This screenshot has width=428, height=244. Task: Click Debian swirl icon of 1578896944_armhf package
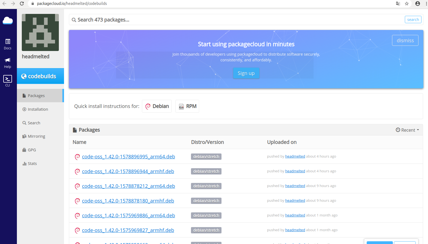coord(77,171)
